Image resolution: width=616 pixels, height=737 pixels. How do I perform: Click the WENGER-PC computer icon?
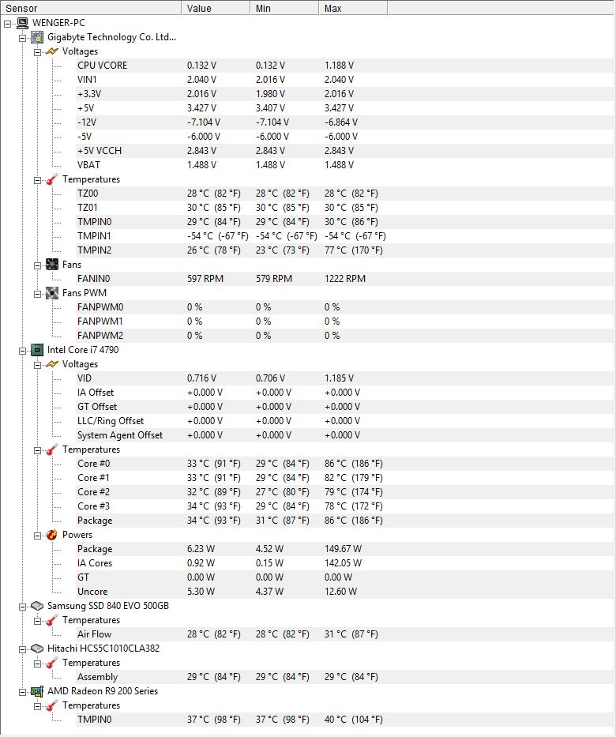pyautogui.click(x=22, y=23)
